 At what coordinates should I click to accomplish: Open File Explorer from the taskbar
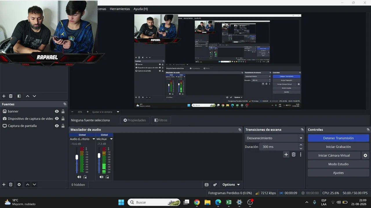[x=208, y=202]
